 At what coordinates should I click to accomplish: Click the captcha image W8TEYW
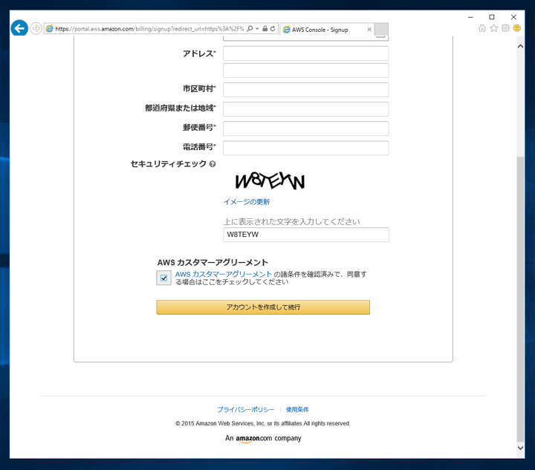pyautogui.click(x=270, y=180)
